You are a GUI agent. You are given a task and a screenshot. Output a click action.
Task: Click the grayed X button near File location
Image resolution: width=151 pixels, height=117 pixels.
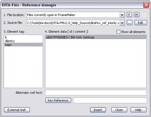click(144, 15)
